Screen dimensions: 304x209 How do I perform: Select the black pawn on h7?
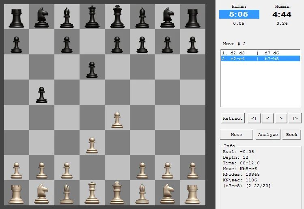click(x=193, y=45)
